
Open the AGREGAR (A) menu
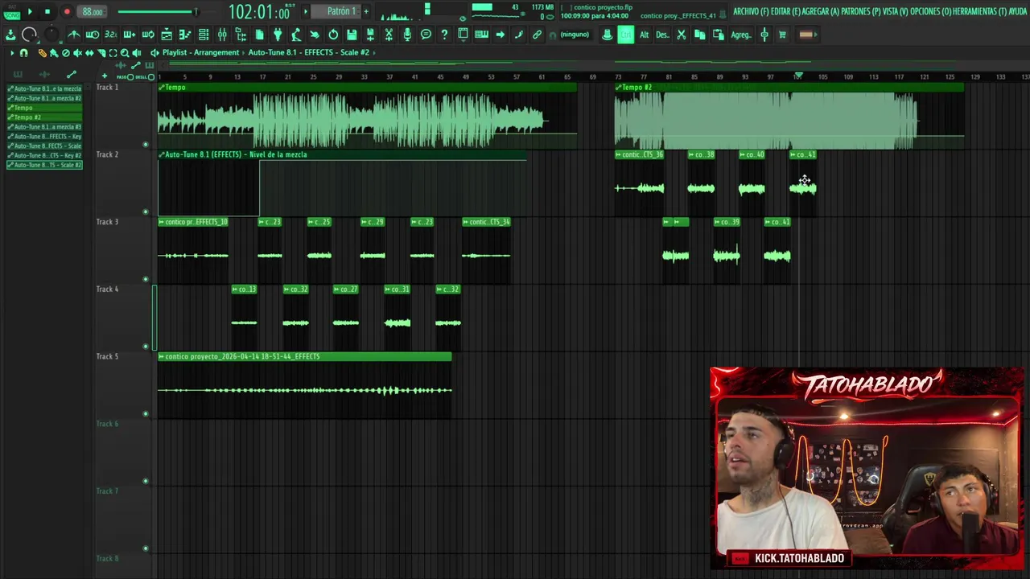click(x=822, y=11)
